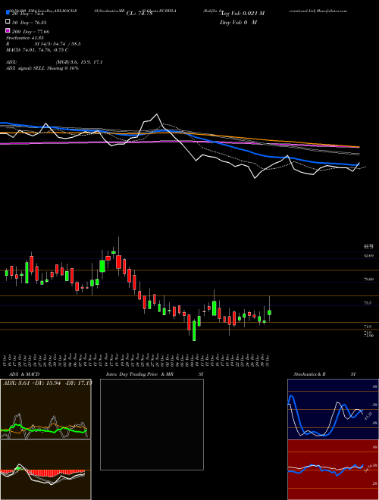Select the '50 Day = 76.35' label
The width and height of the screenshot is (379, 500).
pyautogui.click(x=30, y=23)
